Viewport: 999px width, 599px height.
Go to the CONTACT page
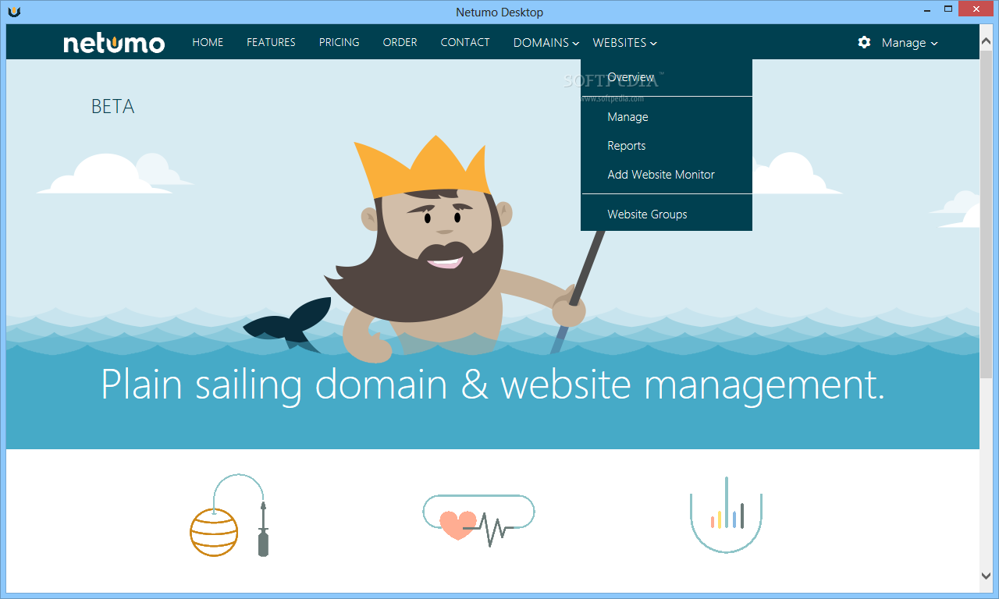pos(465,42)
